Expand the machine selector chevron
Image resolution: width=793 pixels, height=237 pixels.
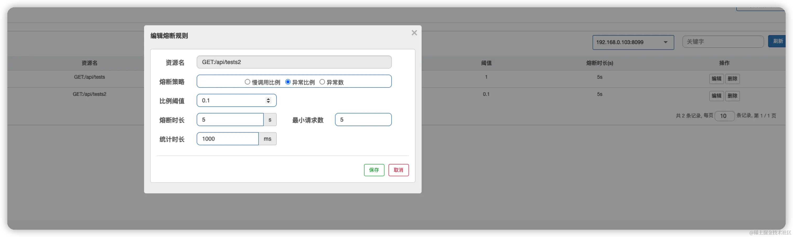pos(665,42)
